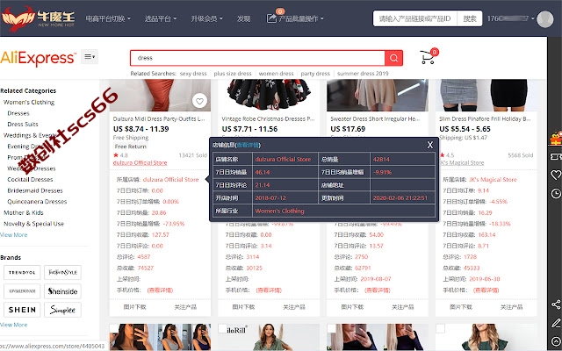The height and width of the screenshot is (351, 562).
Task: Click the 搜索 button in top bar
Action: [x=470, y=18]
